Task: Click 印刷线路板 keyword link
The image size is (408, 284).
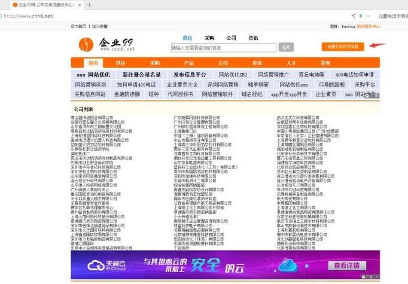Action: [332, 85]
